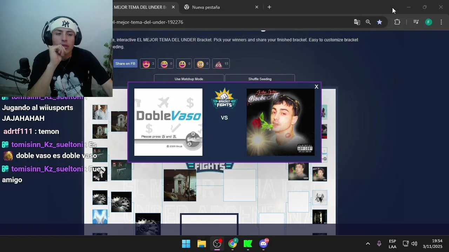Close the matchup popup with X
The width and height of the screenshot is (449, 252).
(x=316, y=87)
